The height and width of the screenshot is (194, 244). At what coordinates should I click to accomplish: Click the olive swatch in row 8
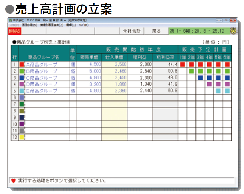point(21,111)
